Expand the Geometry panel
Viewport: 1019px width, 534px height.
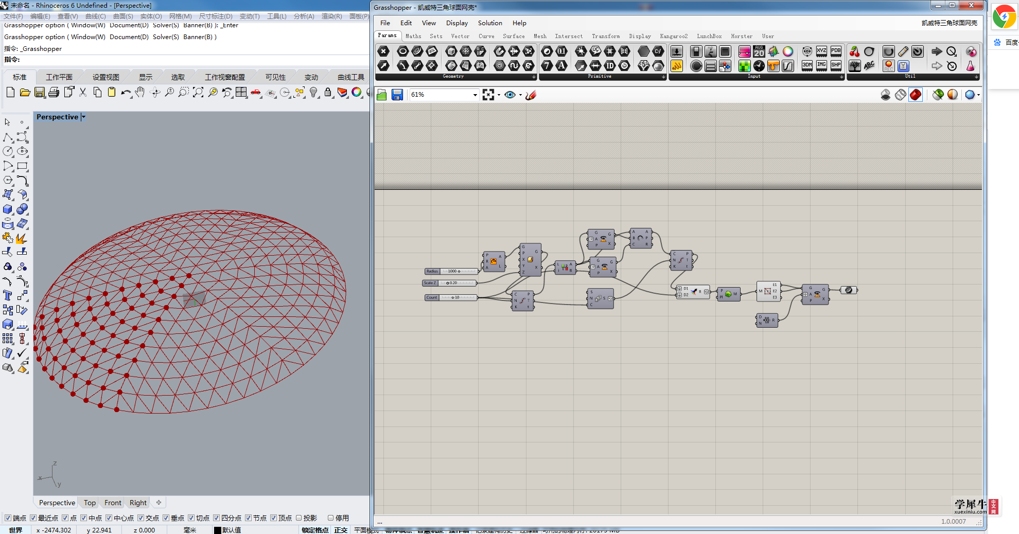[x=534, y=77]
